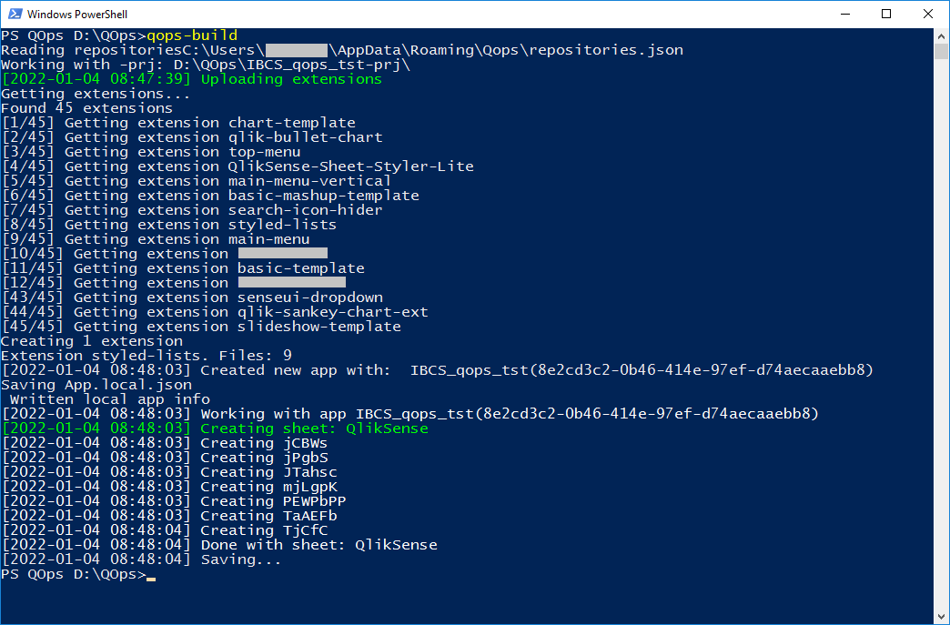Select the green 'Uploading extensions' line

pyautogui.click(x=192, y=79)
